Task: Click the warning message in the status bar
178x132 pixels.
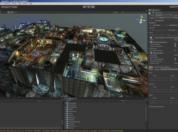Action: click(62, 131)
